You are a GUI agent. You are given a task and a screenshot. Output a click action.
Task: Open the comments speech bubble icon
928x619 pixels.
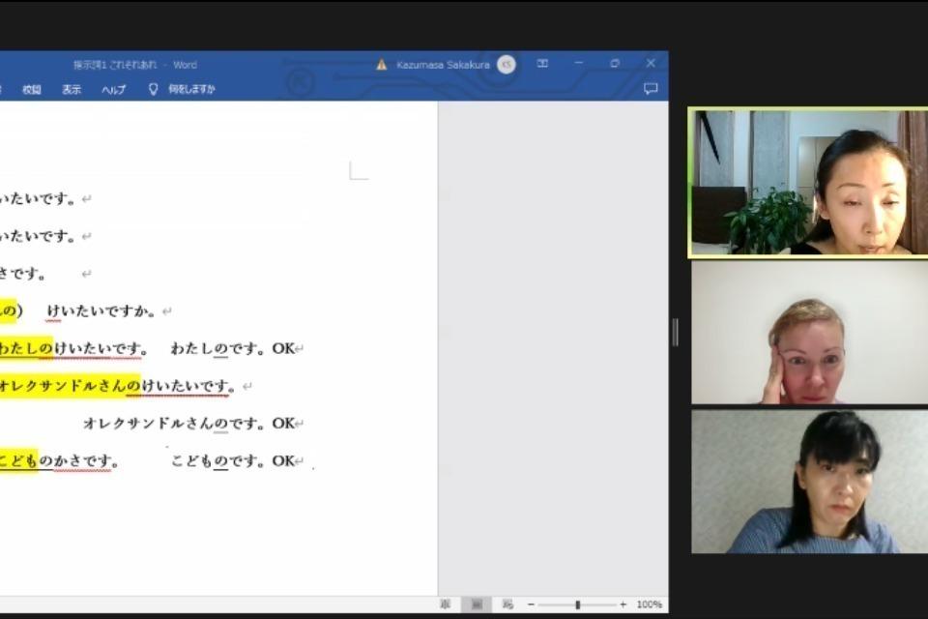(x=651, y=89)
